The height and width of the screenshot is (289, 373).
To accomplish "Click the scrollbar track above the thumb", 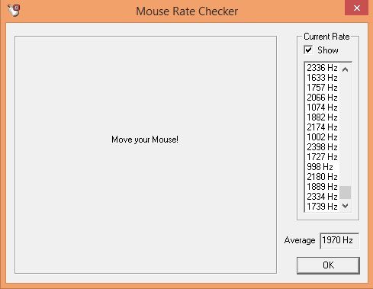I will pyautogui.click(x=345, y=130).
